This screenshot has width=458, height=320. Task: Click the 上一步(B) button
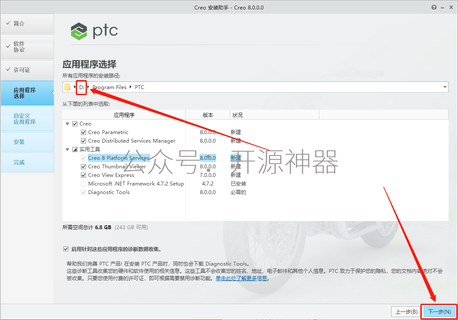[406, 312]
